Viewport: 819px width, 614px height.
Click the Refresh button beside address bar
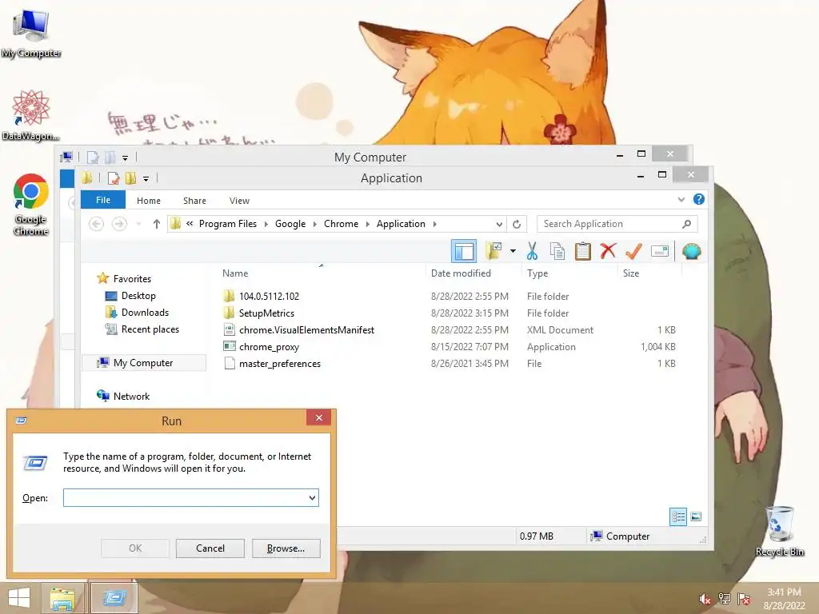[x=517, y=224]
